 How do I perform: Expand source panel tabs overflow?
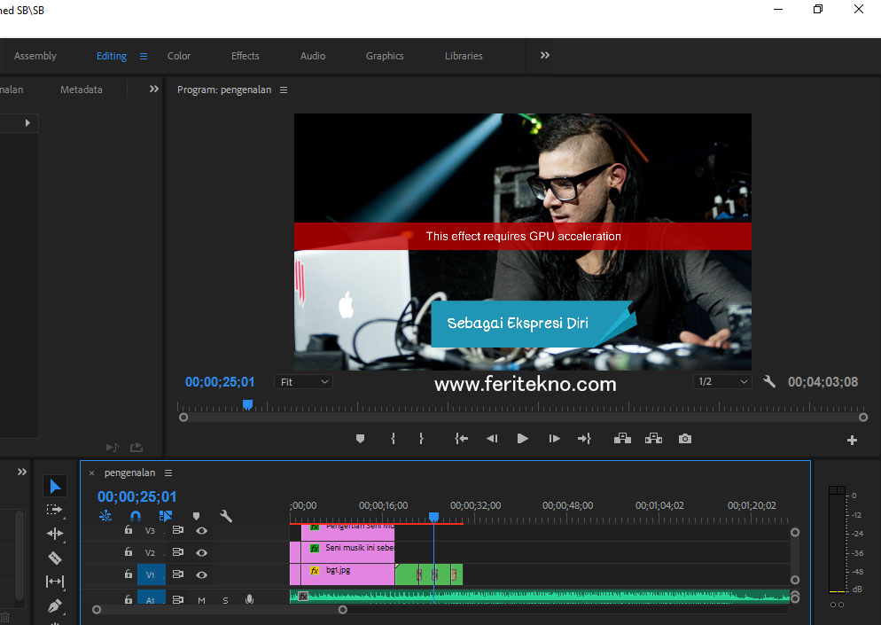point(154,89)
